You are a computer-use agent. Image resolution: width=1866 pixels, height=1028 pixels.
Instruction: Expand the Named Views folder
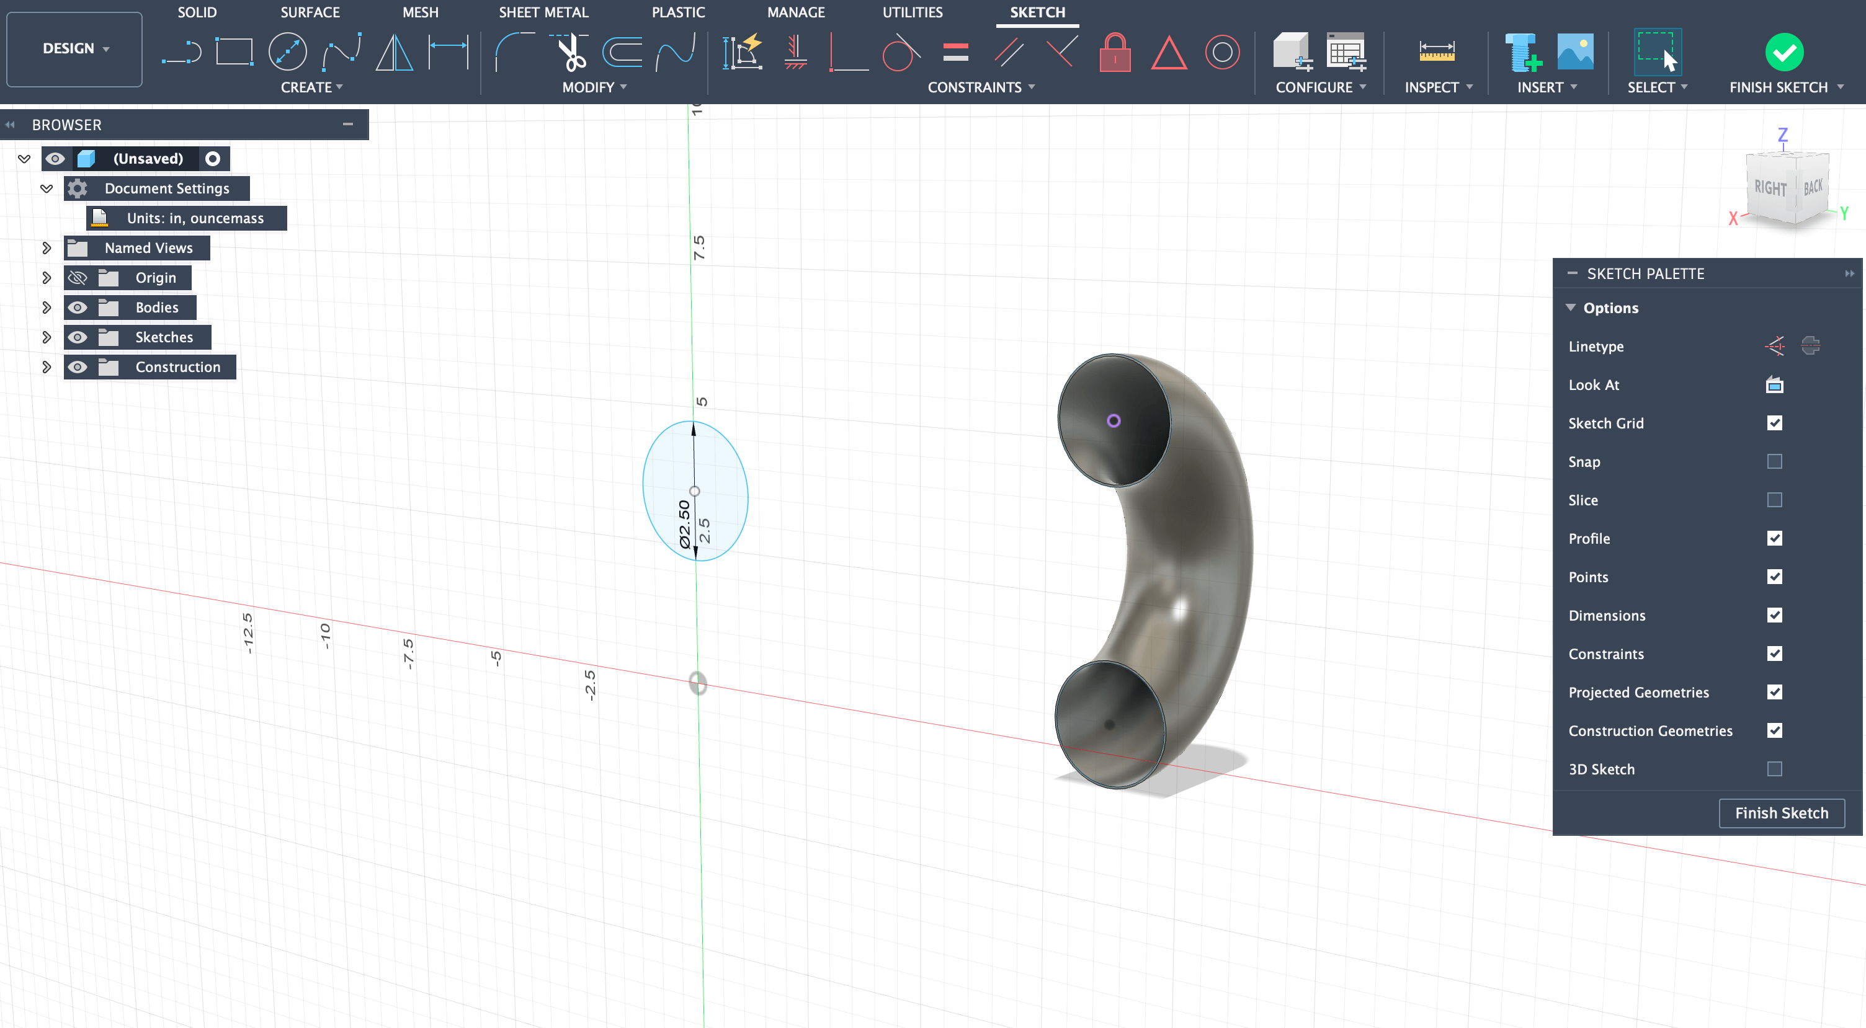(47, 247)
